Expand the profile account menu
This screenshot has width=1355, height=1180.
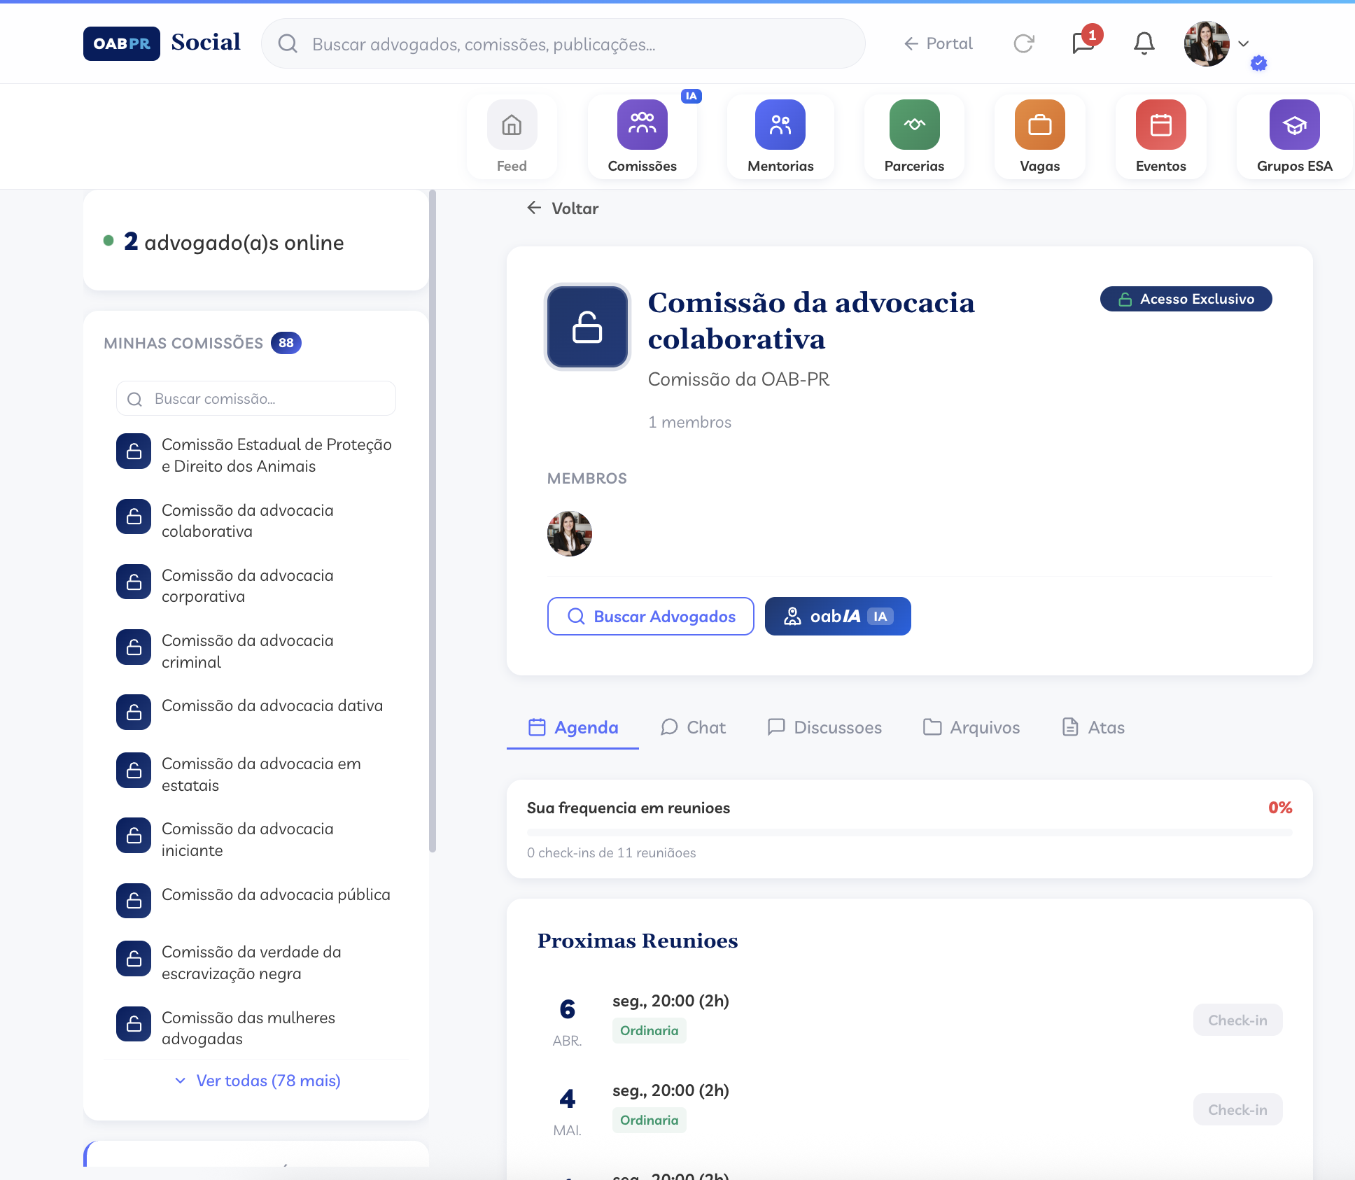[x=1244, y=43]
